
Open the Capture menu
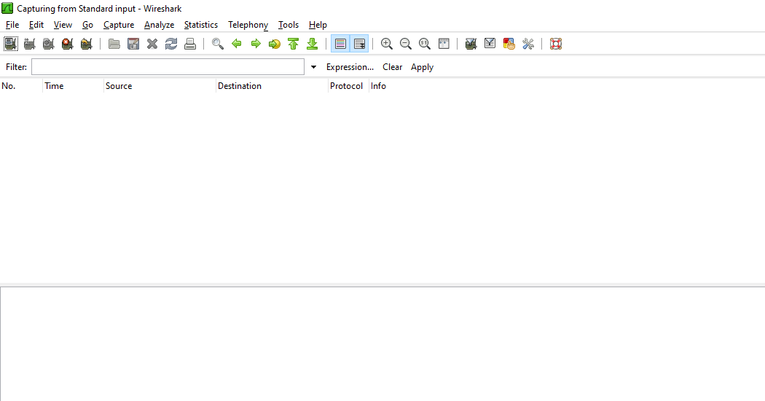pyautogui.click(x=119, y=25)
